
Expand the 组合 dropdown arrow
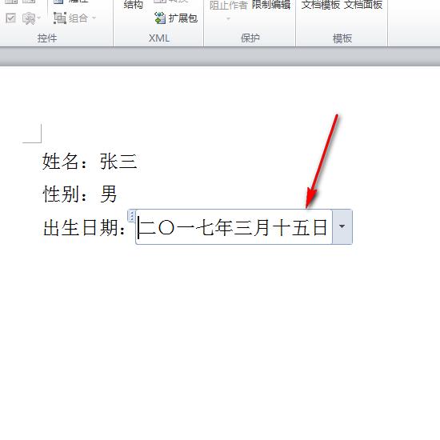coord(94,18)
